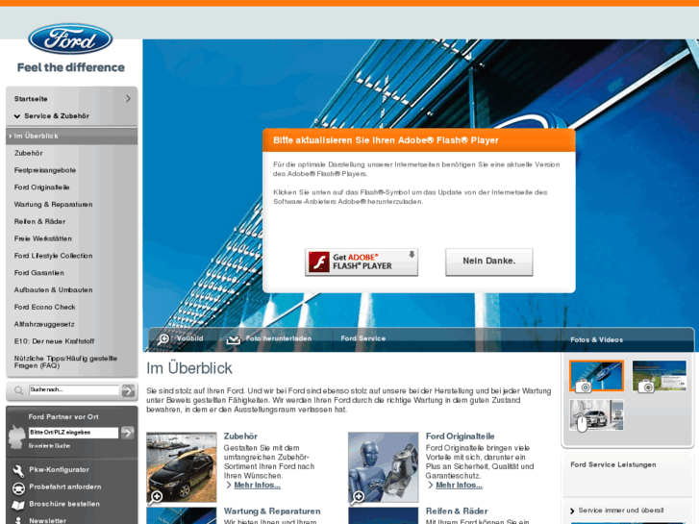Click the Ford Service Leistungen heading
Screen dimensions: 699x524
click(613, 464)
